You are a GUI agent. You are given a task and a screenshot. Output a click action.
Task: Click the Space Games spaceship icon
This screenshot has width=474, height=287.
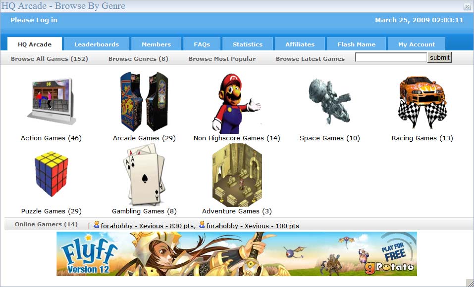click(x=329, y=101)
